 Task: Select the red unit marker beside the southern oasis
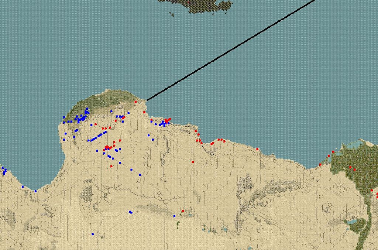183,211
